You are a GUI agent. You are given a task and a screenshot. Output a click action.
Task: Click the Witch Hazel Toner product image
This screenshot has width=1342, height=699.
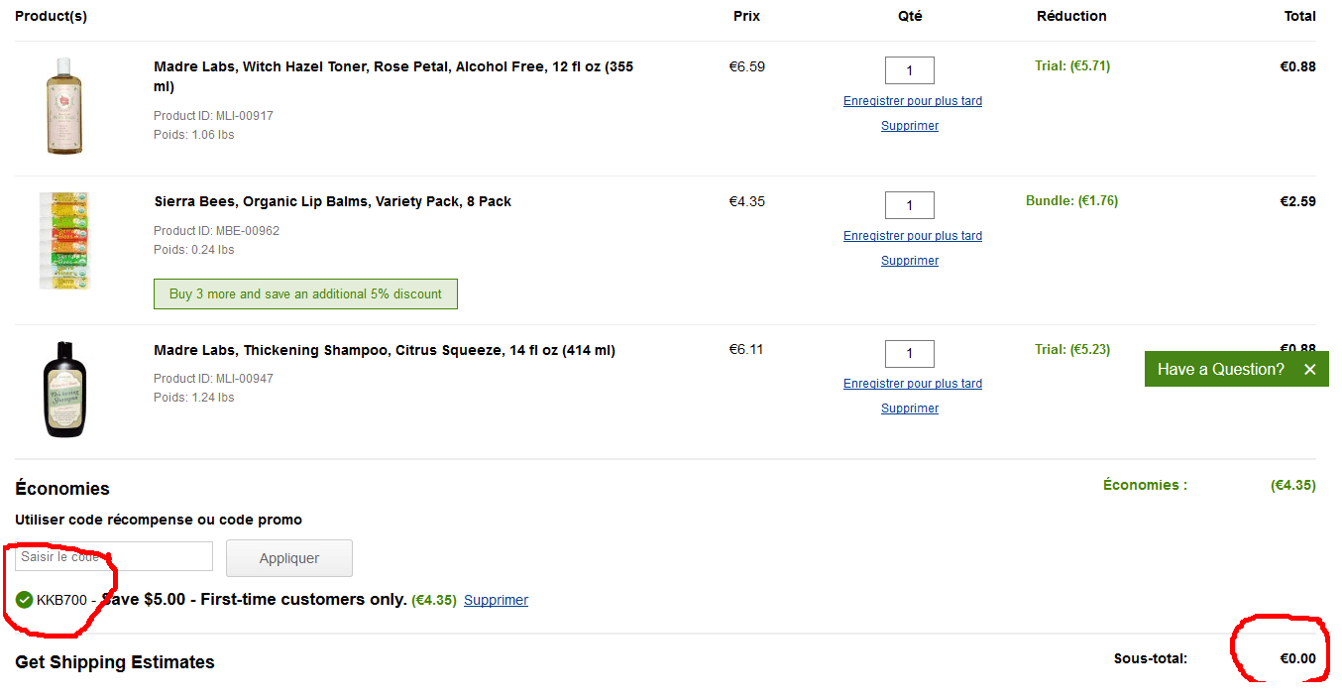[x=64, y=106]
